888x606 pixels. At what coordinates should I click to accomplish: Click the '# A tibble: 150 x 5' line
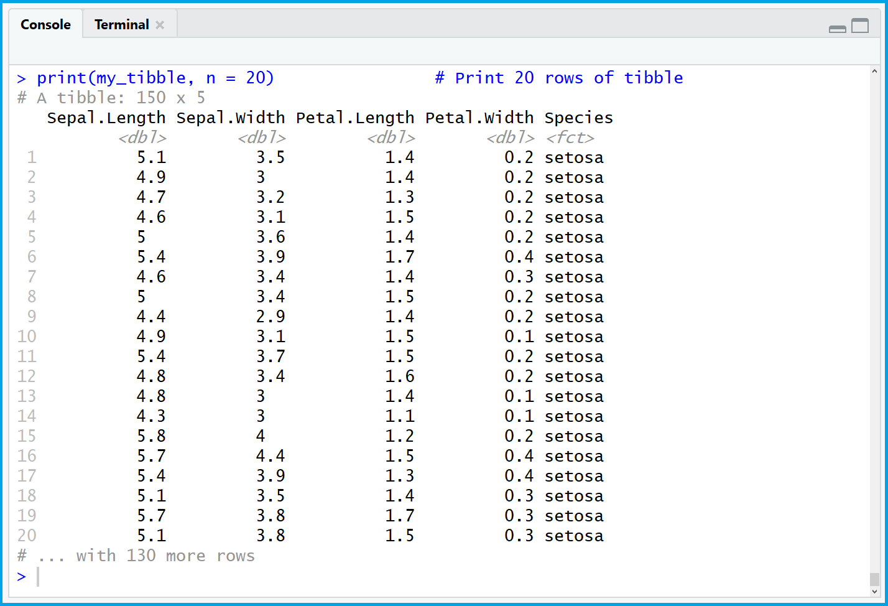pos(111,98)
